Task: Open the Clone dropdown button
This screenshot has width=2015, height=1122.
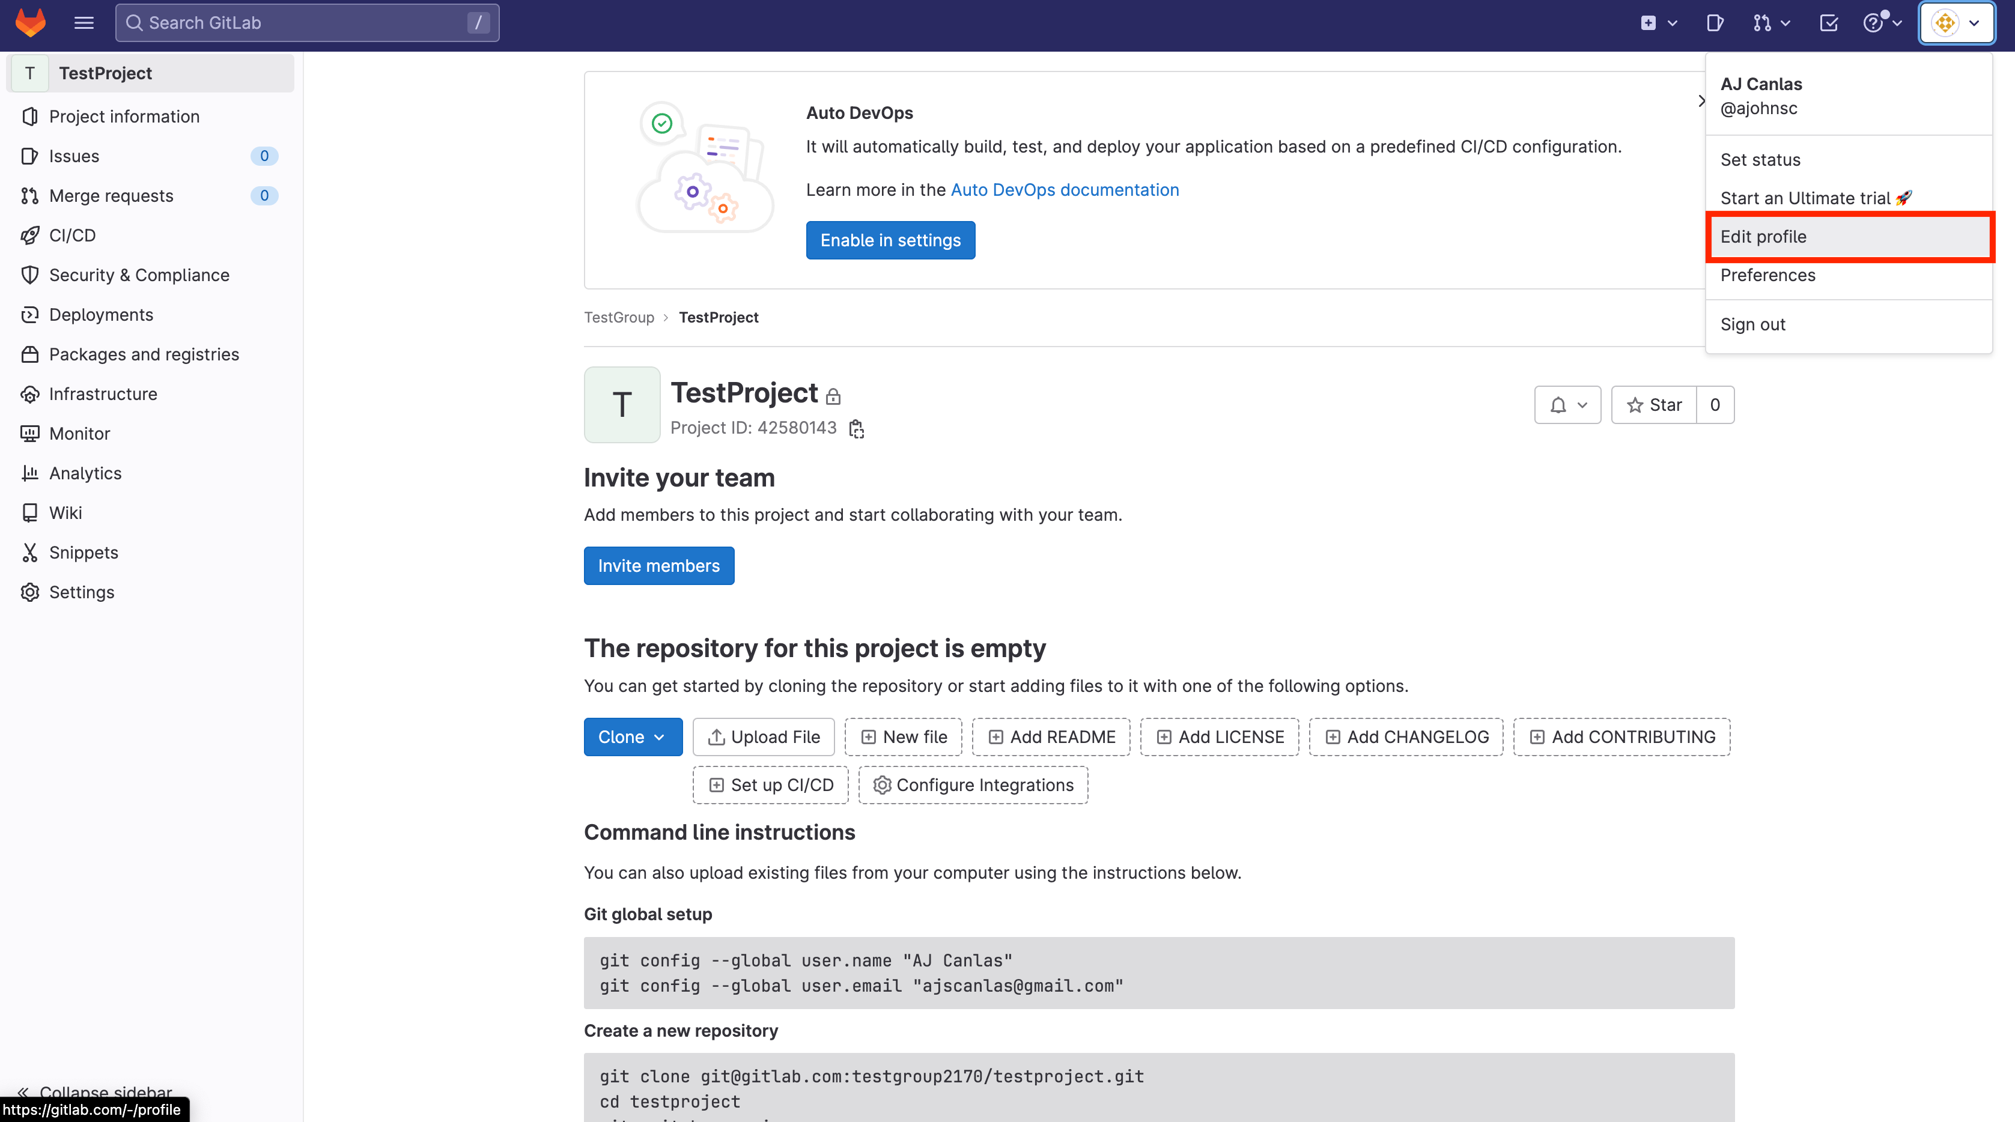Action: coord(632,736)
